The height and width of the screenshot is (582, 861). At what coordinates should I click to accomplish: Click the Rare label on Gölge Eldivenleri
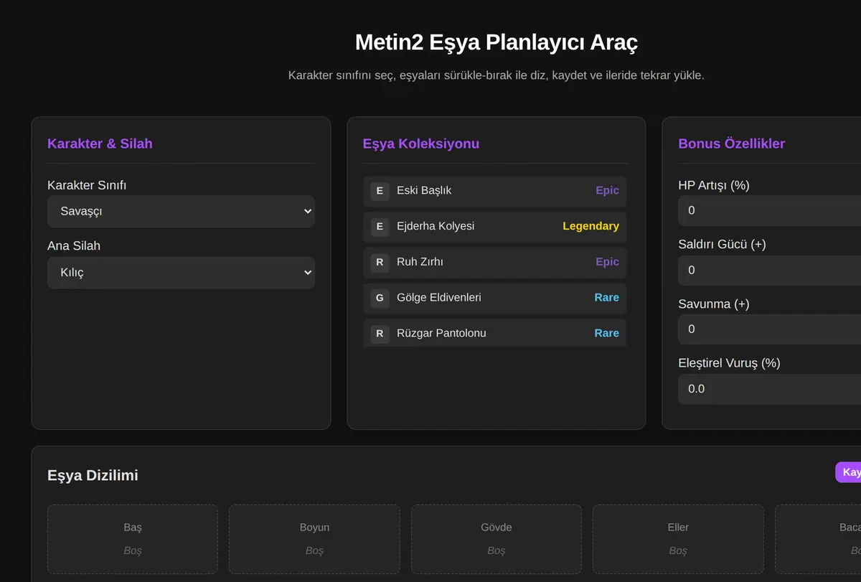pyautogui.click(x=606, y=297)
